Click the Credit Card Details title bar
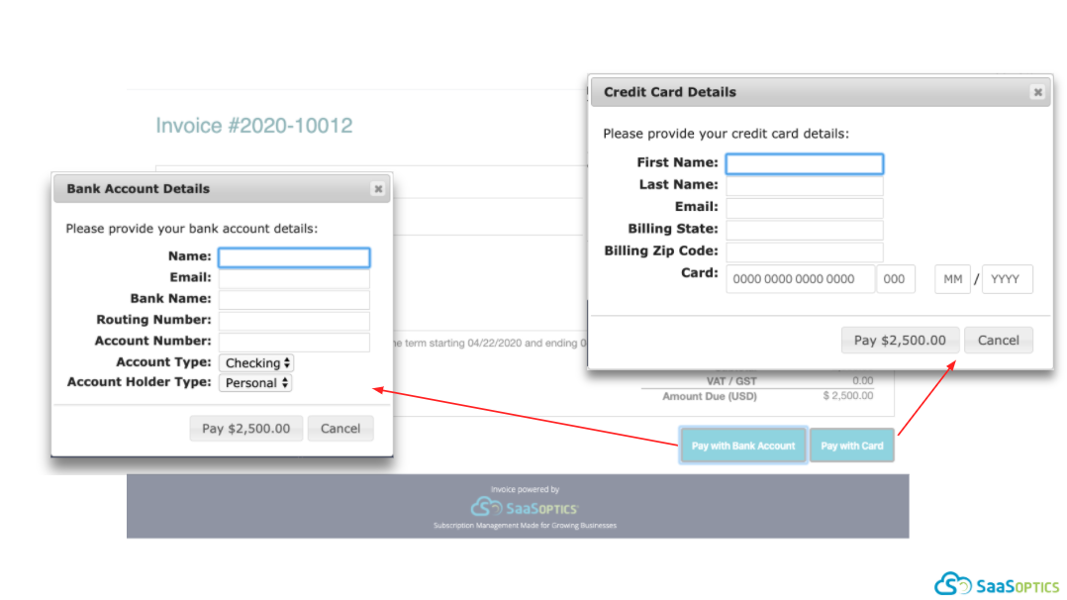 (821, 92)
